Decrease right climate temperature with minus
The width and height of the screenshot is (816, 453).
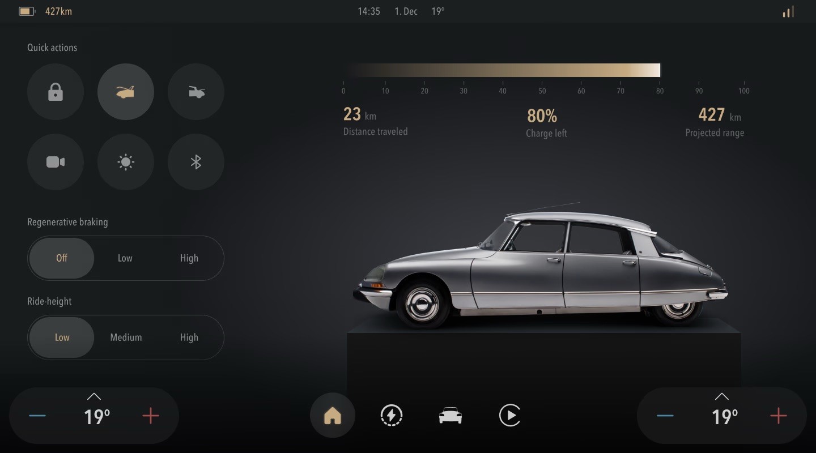[665, 416]
